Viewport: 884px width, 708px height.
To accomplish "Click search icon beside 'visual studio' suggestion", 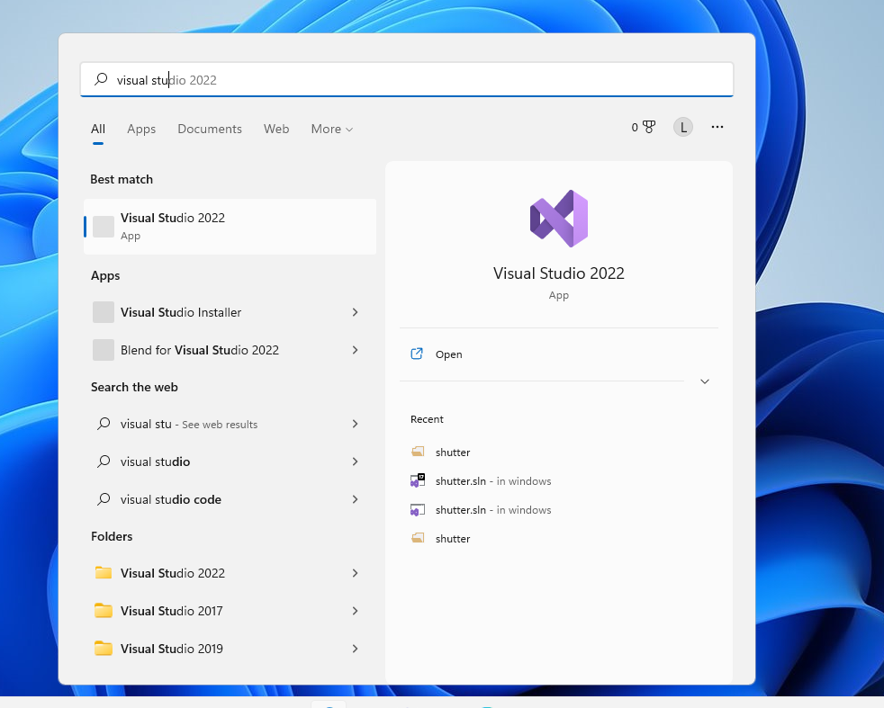I will 104,462.
